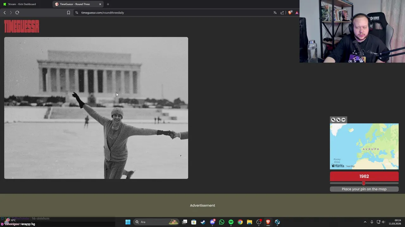Place a pin on the Europe map
Image resolution: width=405 pixels, height=227 pixels.
(x=364, y=146)
